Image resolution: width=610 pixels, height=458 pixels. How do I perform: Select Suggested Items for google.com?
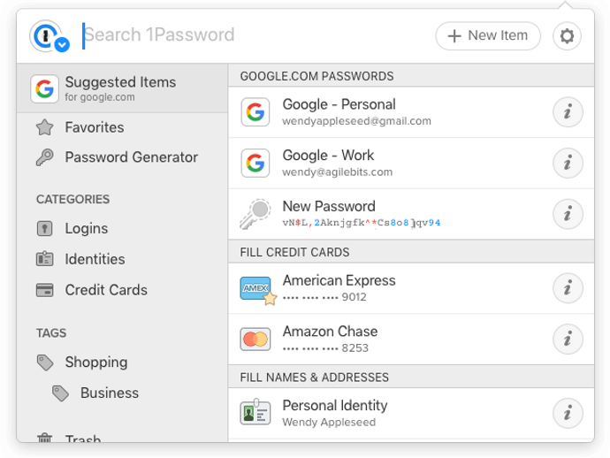click(x=120, y=88)
